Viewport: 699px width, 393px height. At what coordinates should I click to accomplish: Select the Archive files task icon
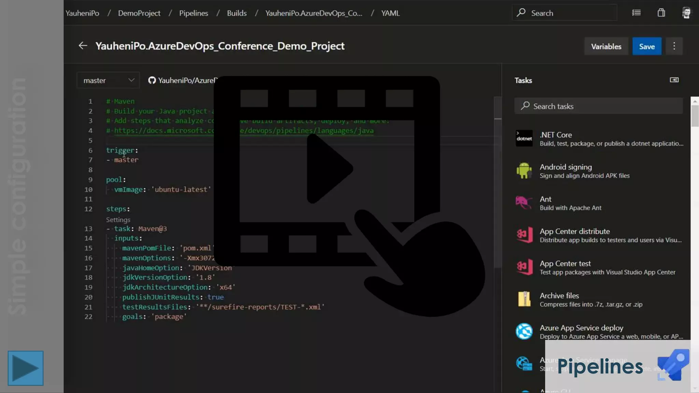click(x=524, y=299)
